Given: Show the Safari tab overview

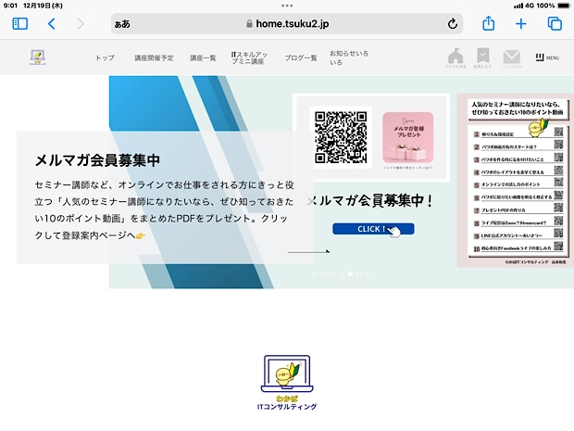Looking at the screenshot, I should click(554, 24).
